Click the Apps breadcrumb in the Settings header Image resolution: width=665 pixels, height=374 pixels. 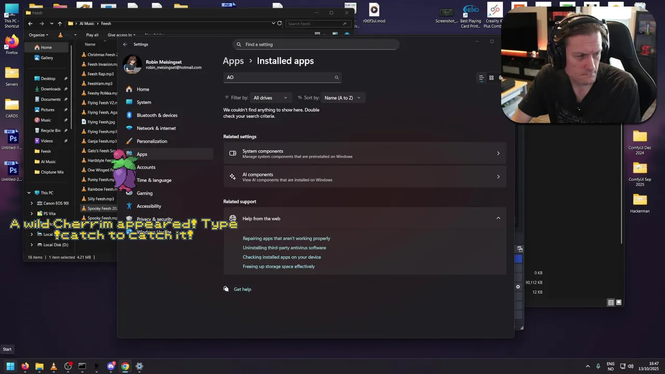coord(233,61)
